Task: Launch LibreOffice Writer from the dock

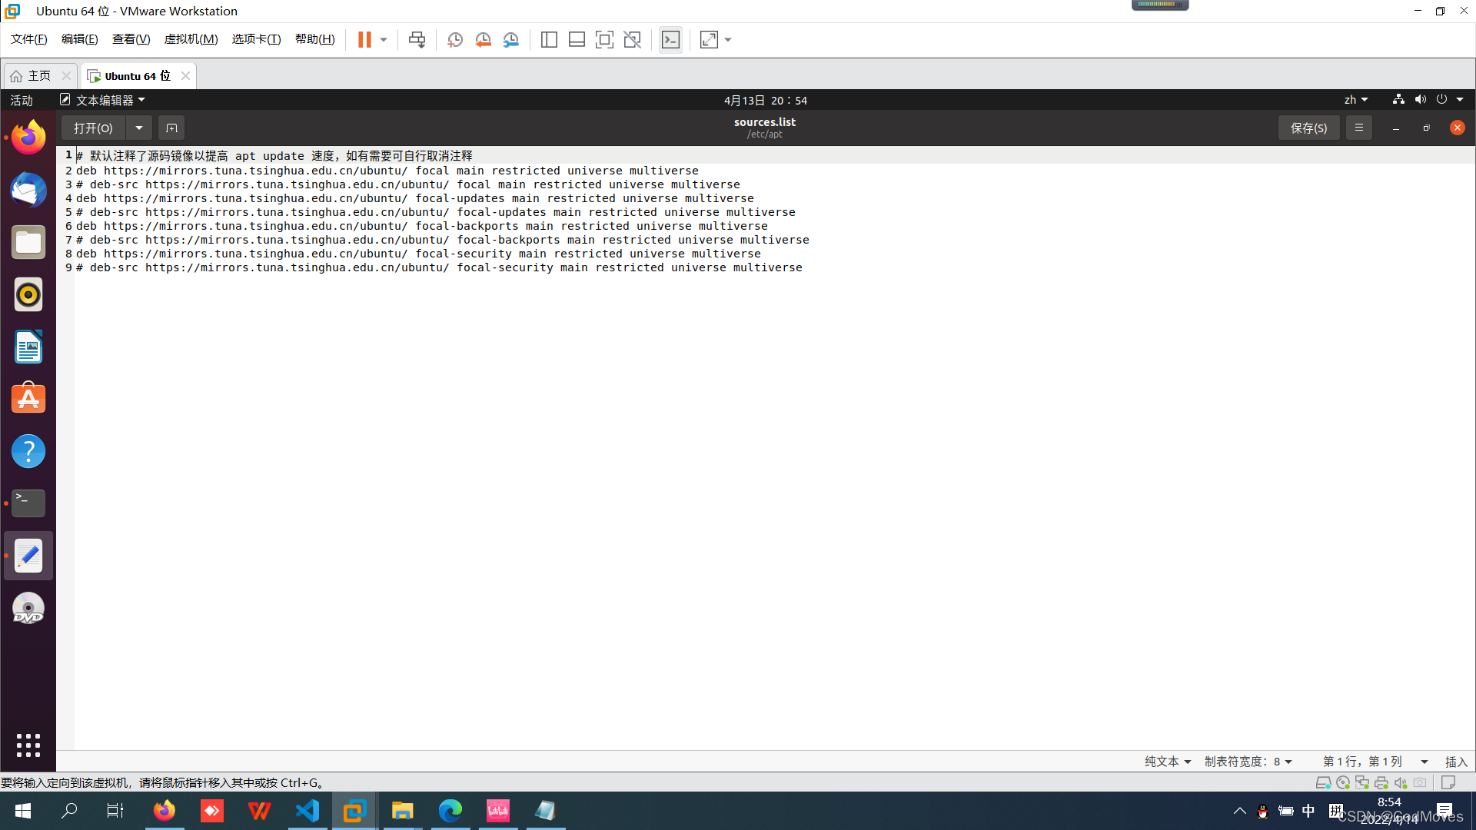Action: pos(28,347)
